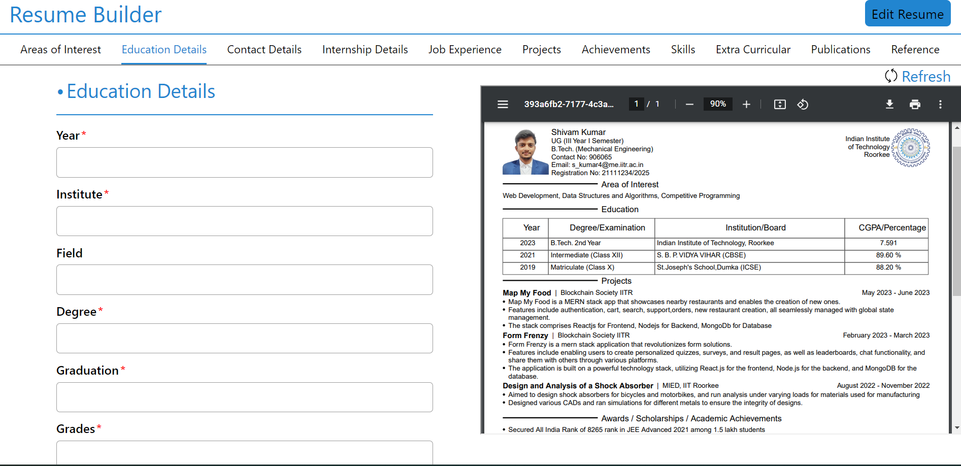Switch to the Areas of Interest tab

tap(60, 49)
